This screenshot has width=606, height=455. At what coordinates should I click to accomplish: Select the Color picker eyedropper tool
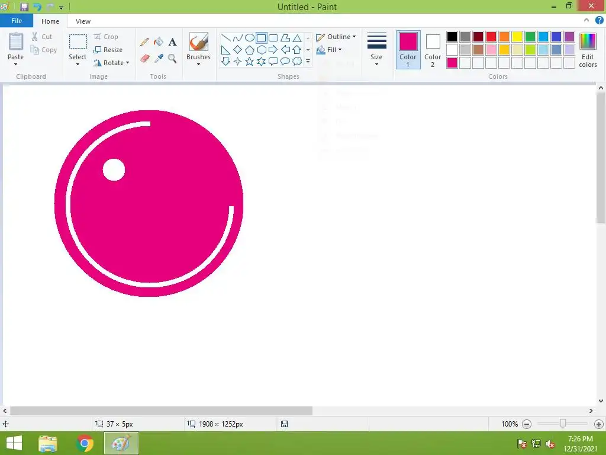159,59
